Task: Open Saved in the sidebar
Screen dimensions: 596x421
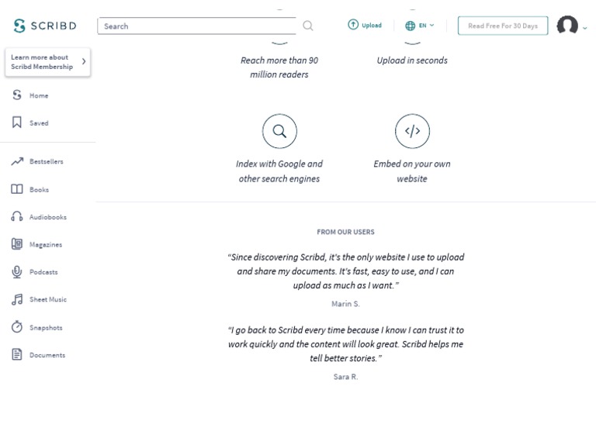Action: point(38,123)
